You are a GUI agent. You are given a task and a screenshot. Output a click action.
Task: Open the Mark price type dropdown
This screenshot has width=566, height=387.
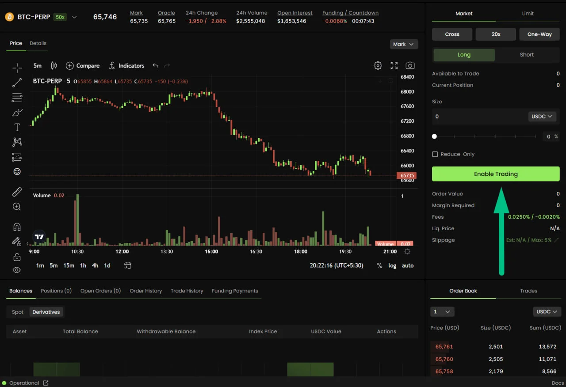(404, 44)
